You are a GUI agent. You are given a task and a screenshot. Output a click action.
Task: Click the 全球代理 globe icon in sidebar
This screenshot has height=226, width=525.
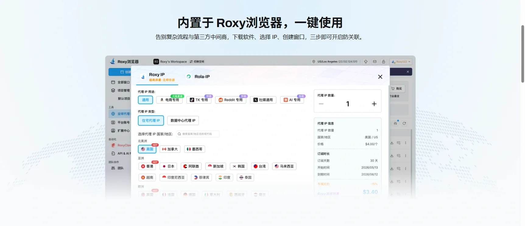pos(113,114)
